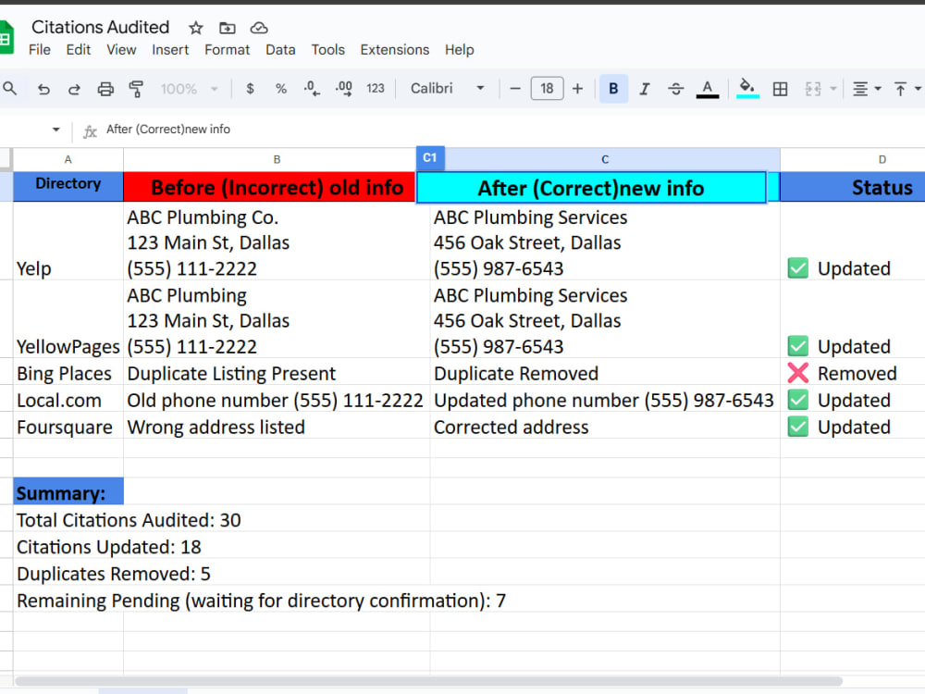Click the horizontal scrollbar at bottom
The image size is (925, 694).
point(429,680)
